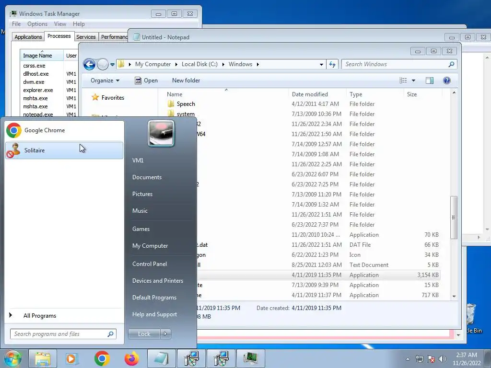Open Task Manager View menu
Screen dimensions: 491x368
coord(60,24)
